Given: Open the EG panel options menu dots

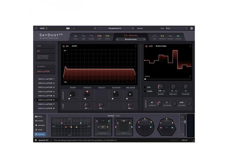Looking at the screenshot, I should pos(136,46).
